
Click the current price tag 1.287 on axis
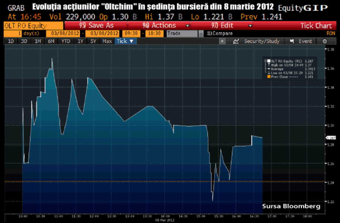[x=331, y=138]
